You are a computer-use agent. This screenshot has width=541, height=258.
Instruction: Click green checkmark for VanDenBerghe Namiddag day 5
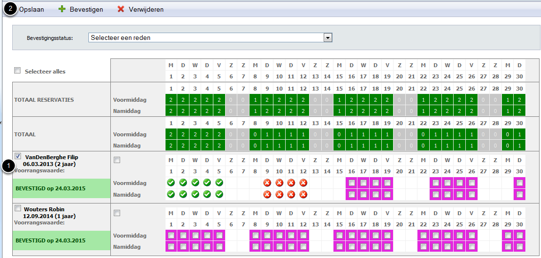tap(219, 194)
